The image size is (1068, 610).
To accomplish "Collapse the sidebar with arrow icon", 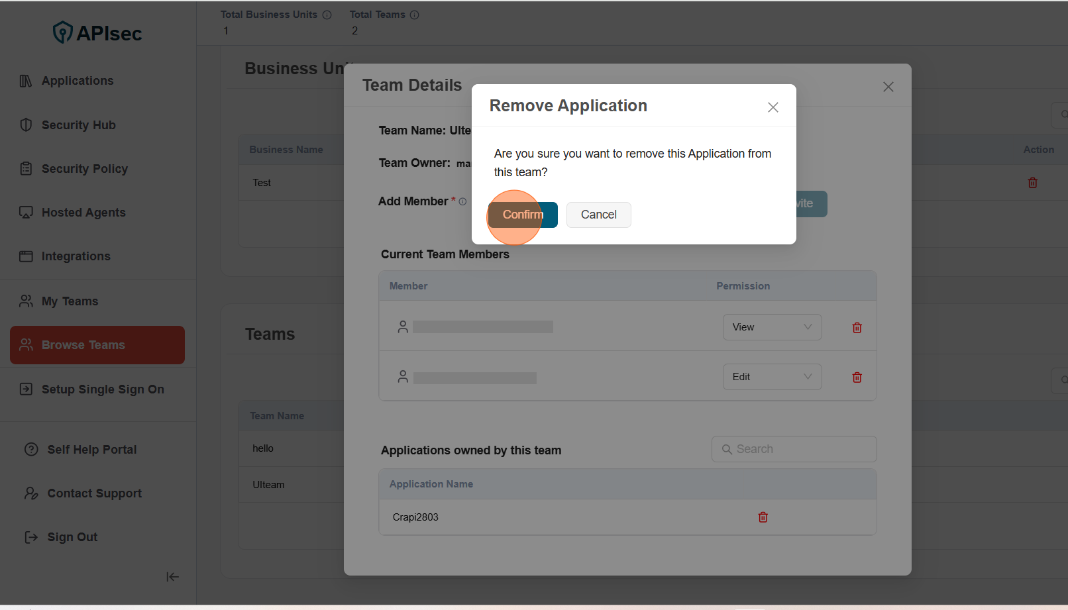I will (x=172, y=577).
